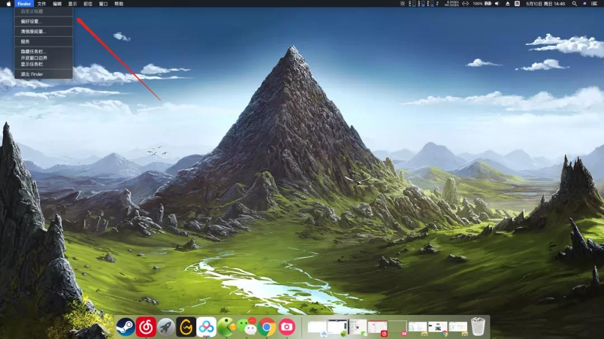Open the 窗口 menu
The image size is (604, 339).
103,3
